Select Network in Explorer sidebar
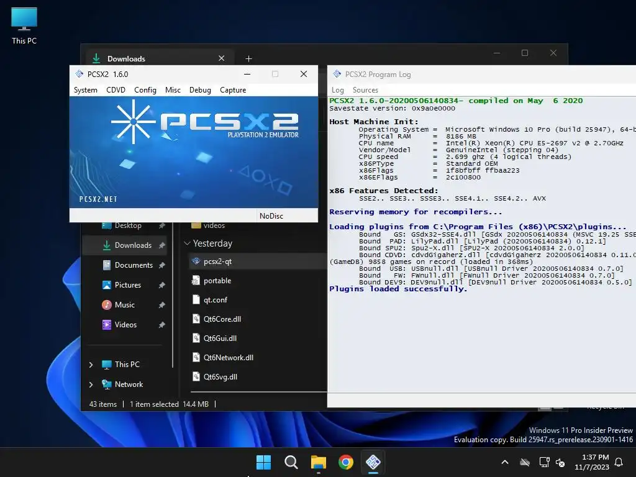636x477 pixels. pos(122,384)
